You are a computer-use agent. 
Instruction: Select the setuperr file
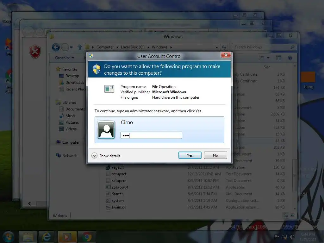pos(119,181)
